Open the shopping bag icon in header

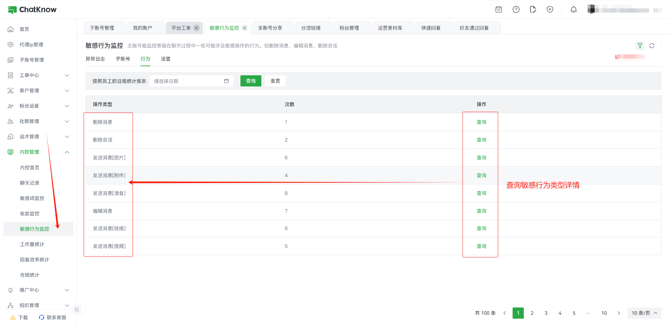point(499,9)
